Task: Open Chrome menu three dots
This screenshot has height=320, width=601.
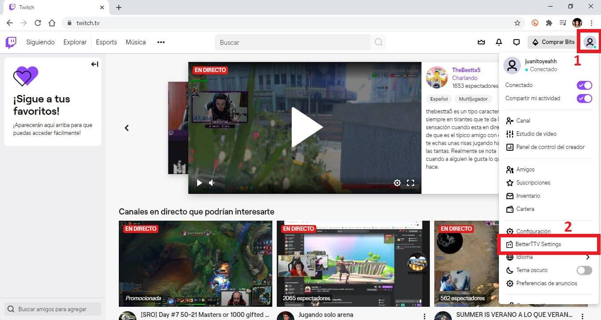Action: (x=592, y=23)
